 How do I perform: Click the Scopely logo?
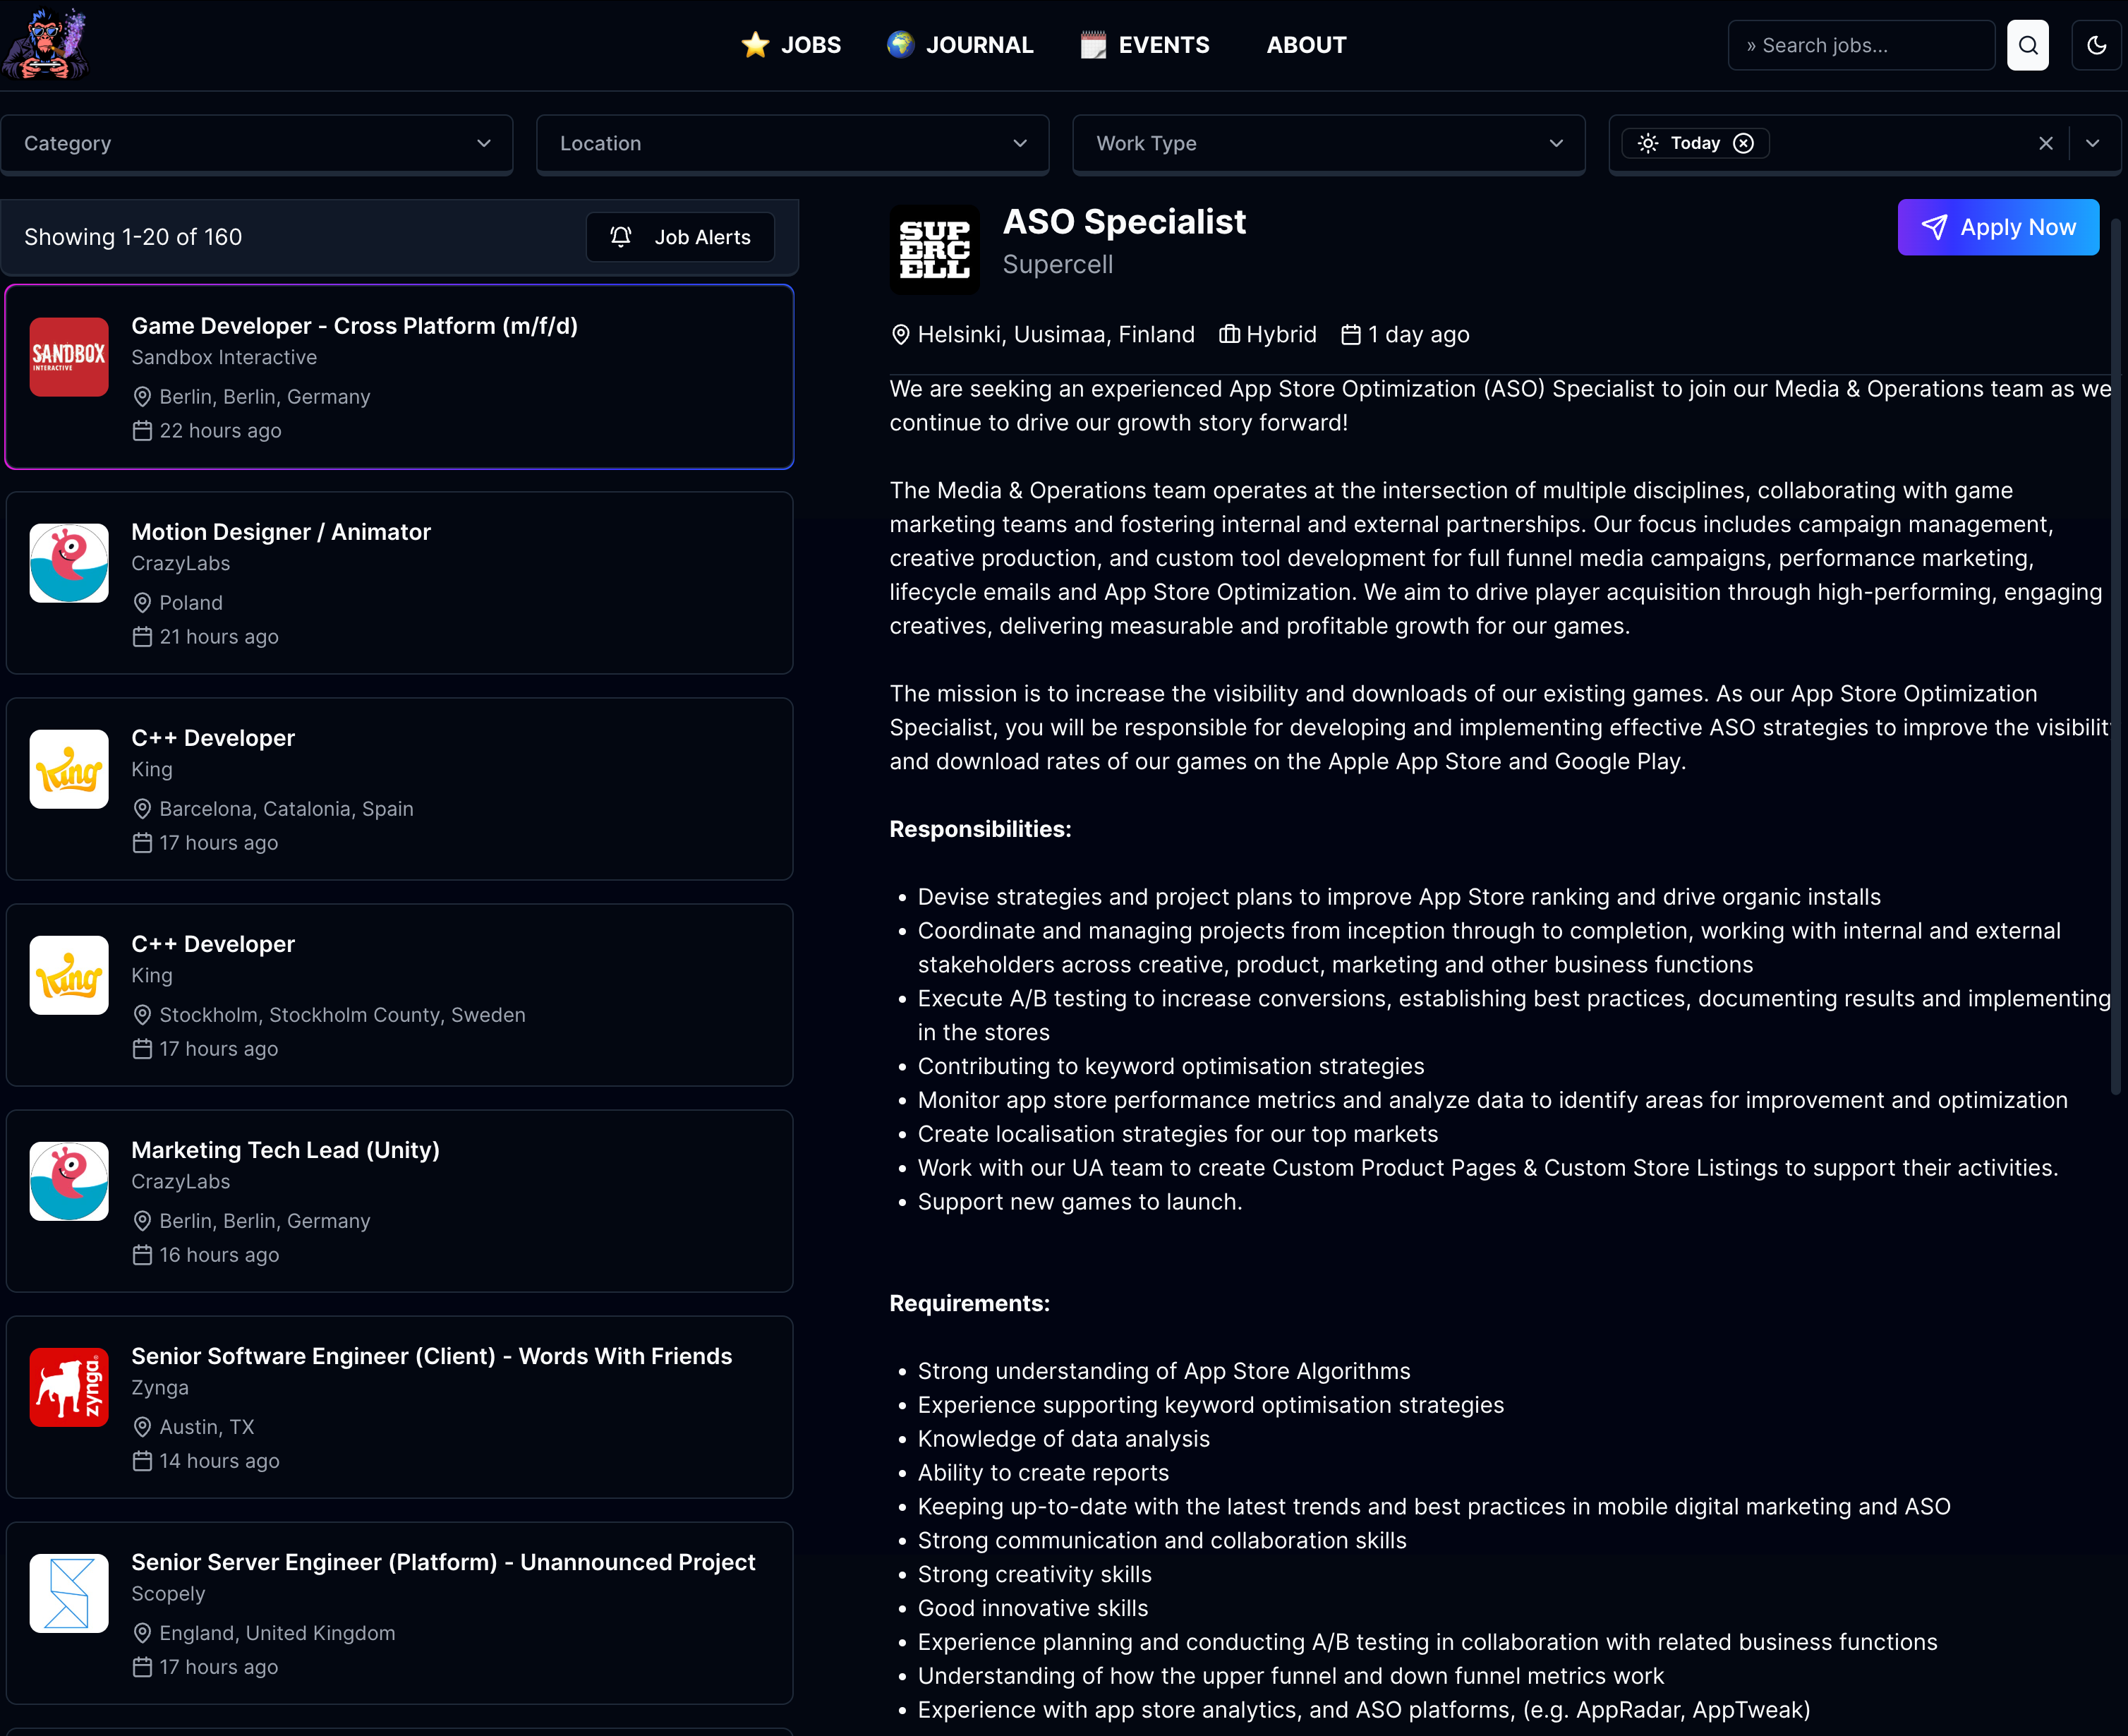pyautogui.click(x=69, y=1593)
